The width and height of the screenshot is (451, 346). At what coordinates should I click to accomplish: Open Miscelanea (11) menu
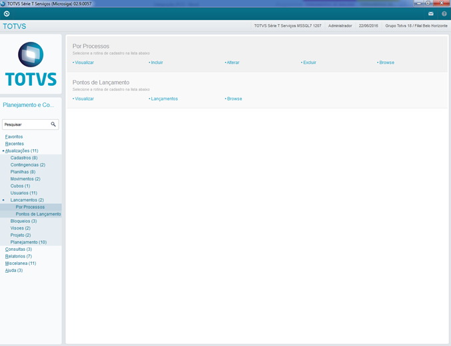coord(21,263)
